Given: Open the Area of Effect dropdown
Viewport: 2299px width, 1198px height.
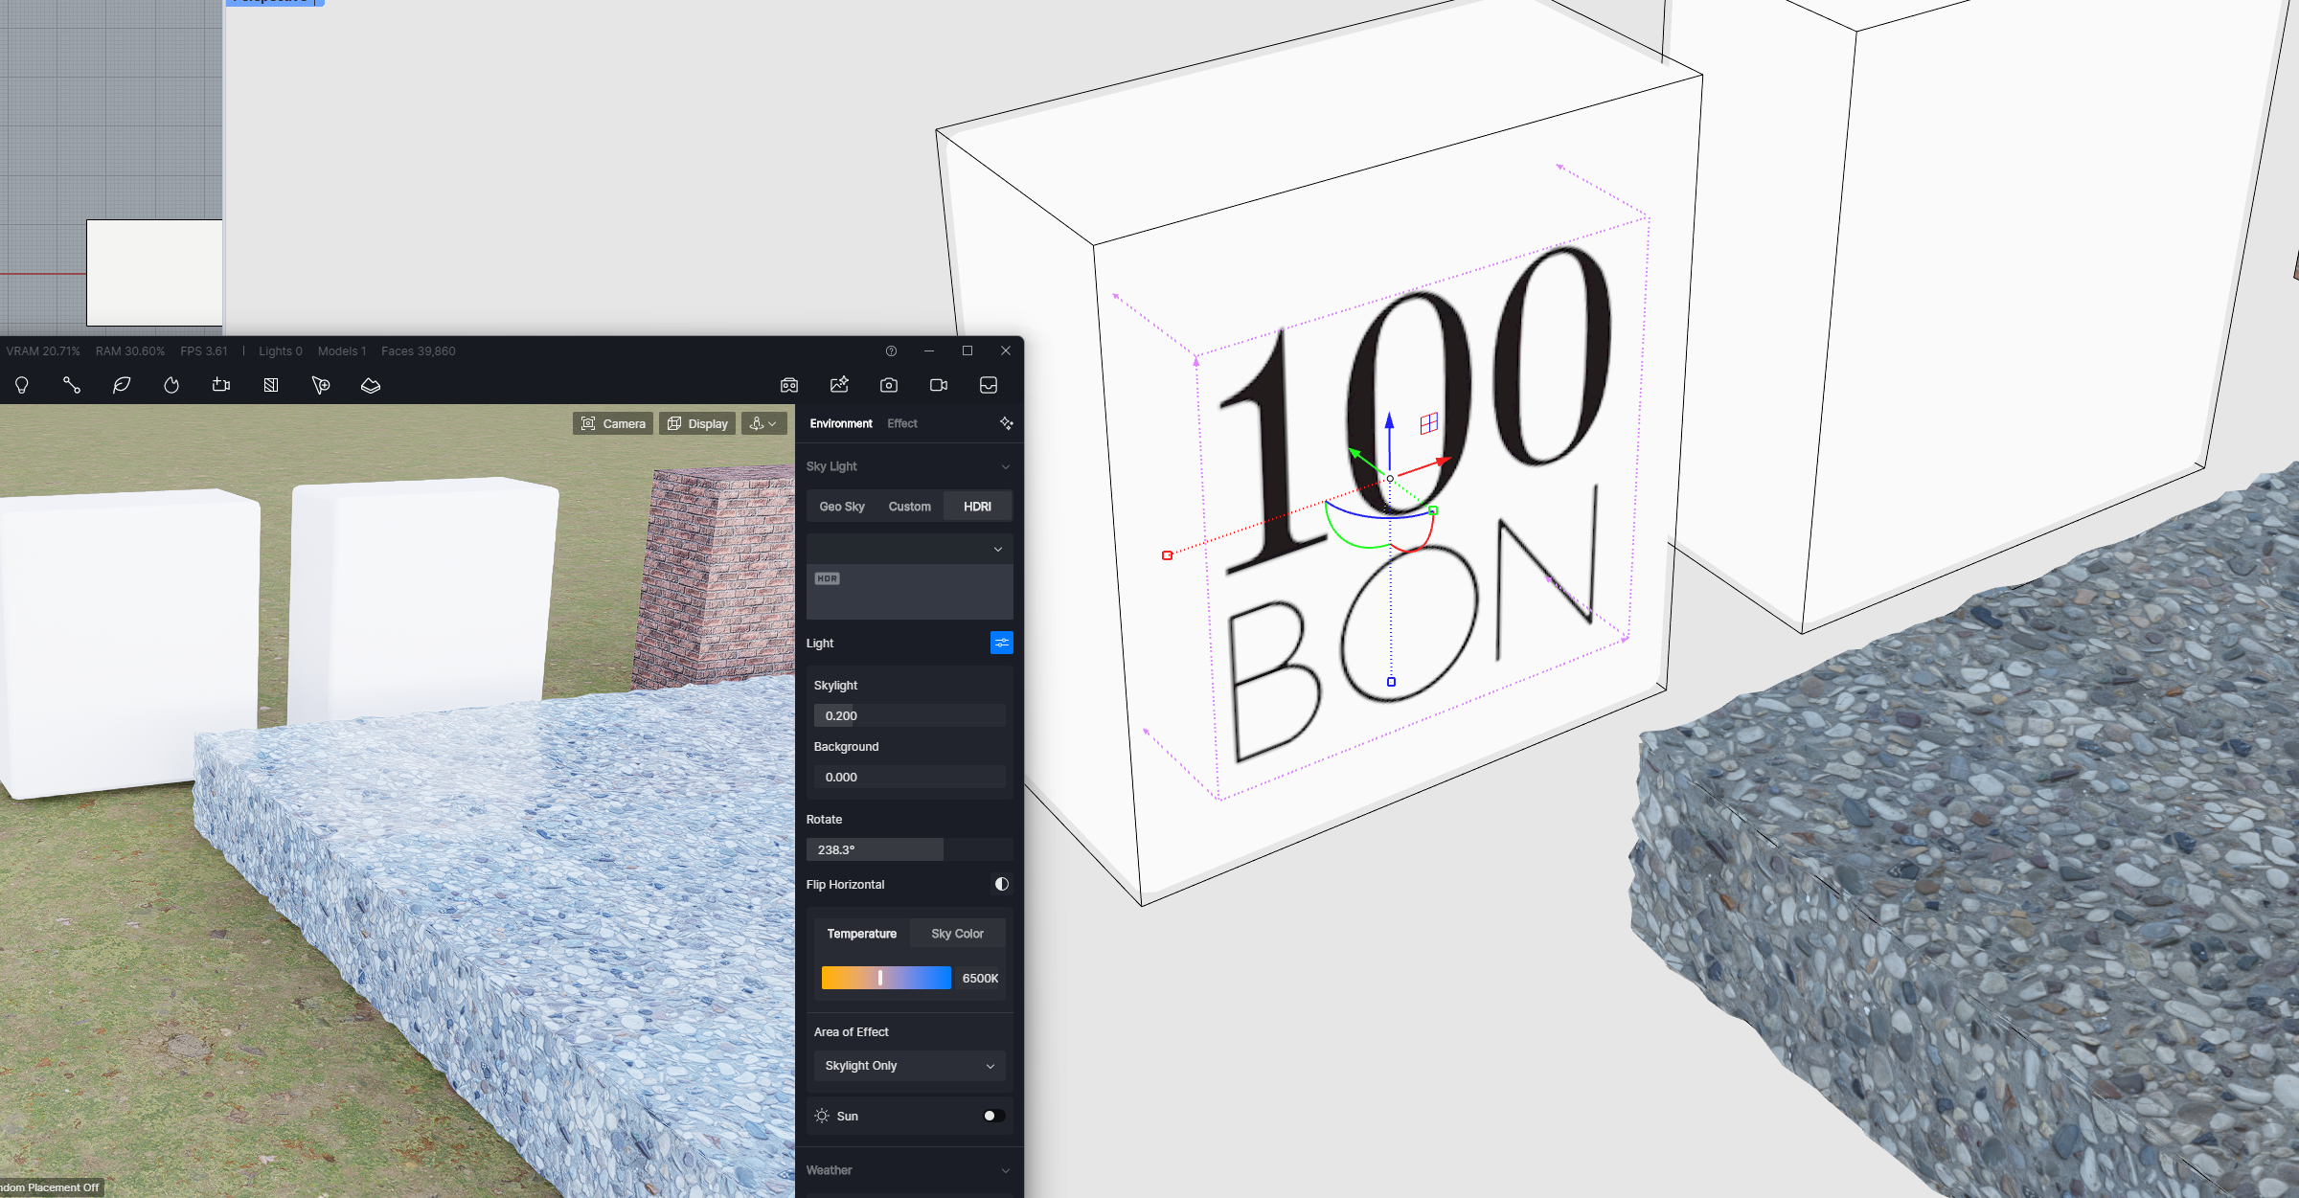Looking at the screenshot, I should [909, 1066].
